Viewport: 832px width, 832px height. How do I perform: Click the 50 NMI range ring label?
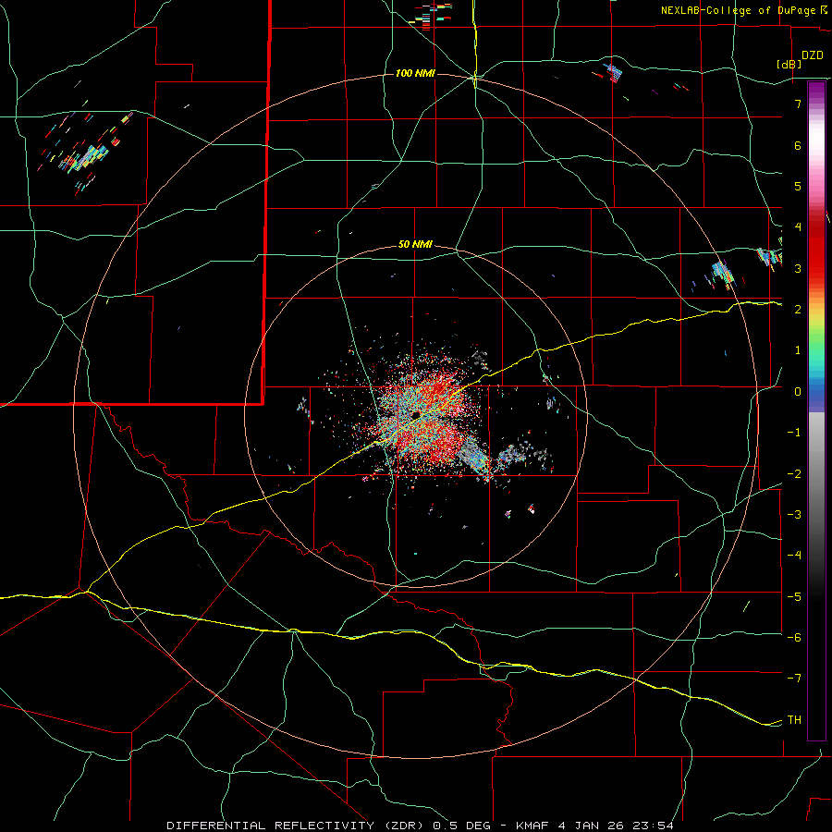415,245
